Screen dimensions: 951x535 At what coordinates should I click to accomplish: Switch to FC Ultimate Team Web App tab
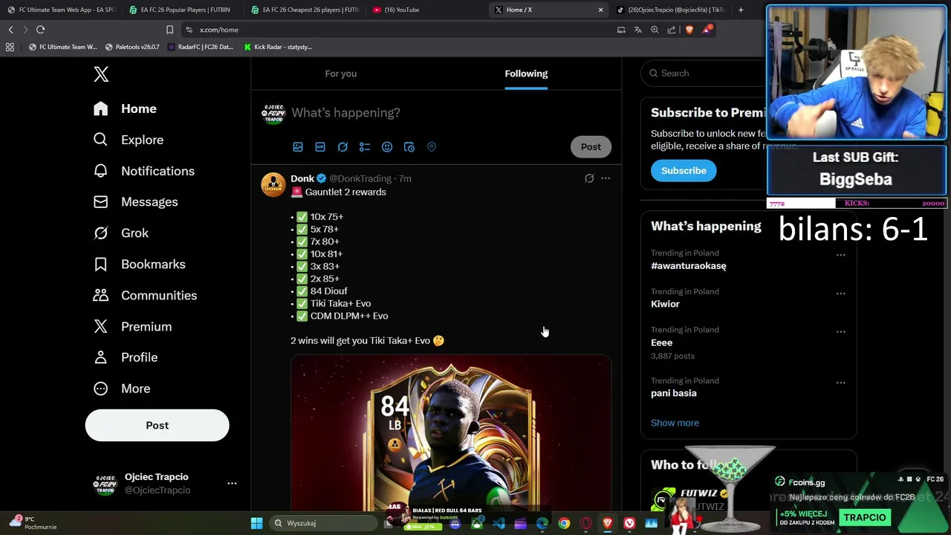click(x=61, y=10)
